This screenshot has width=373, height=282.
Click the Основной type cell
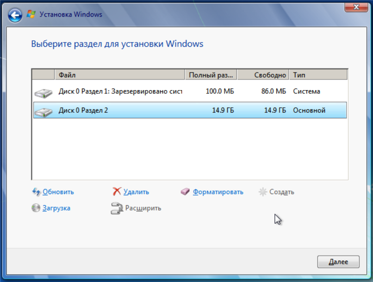[309, 110]
